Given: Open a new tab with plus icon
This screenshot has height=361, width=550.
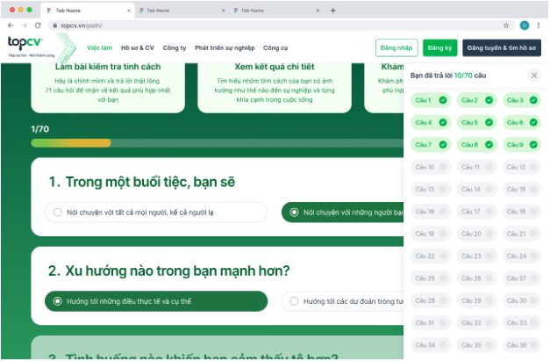Looking at the screenshot, I should point(332,11).
